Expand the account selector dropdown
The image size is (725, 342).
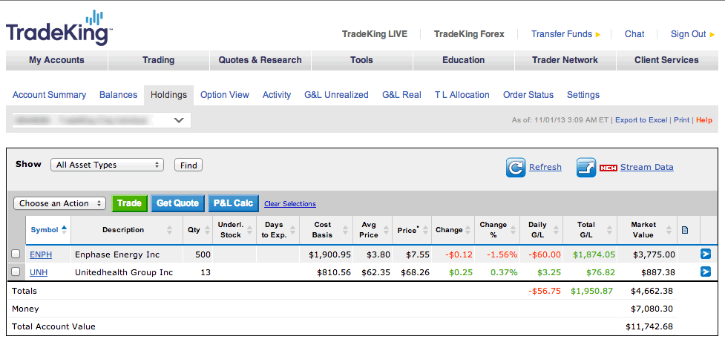click(x=101, y=120)
